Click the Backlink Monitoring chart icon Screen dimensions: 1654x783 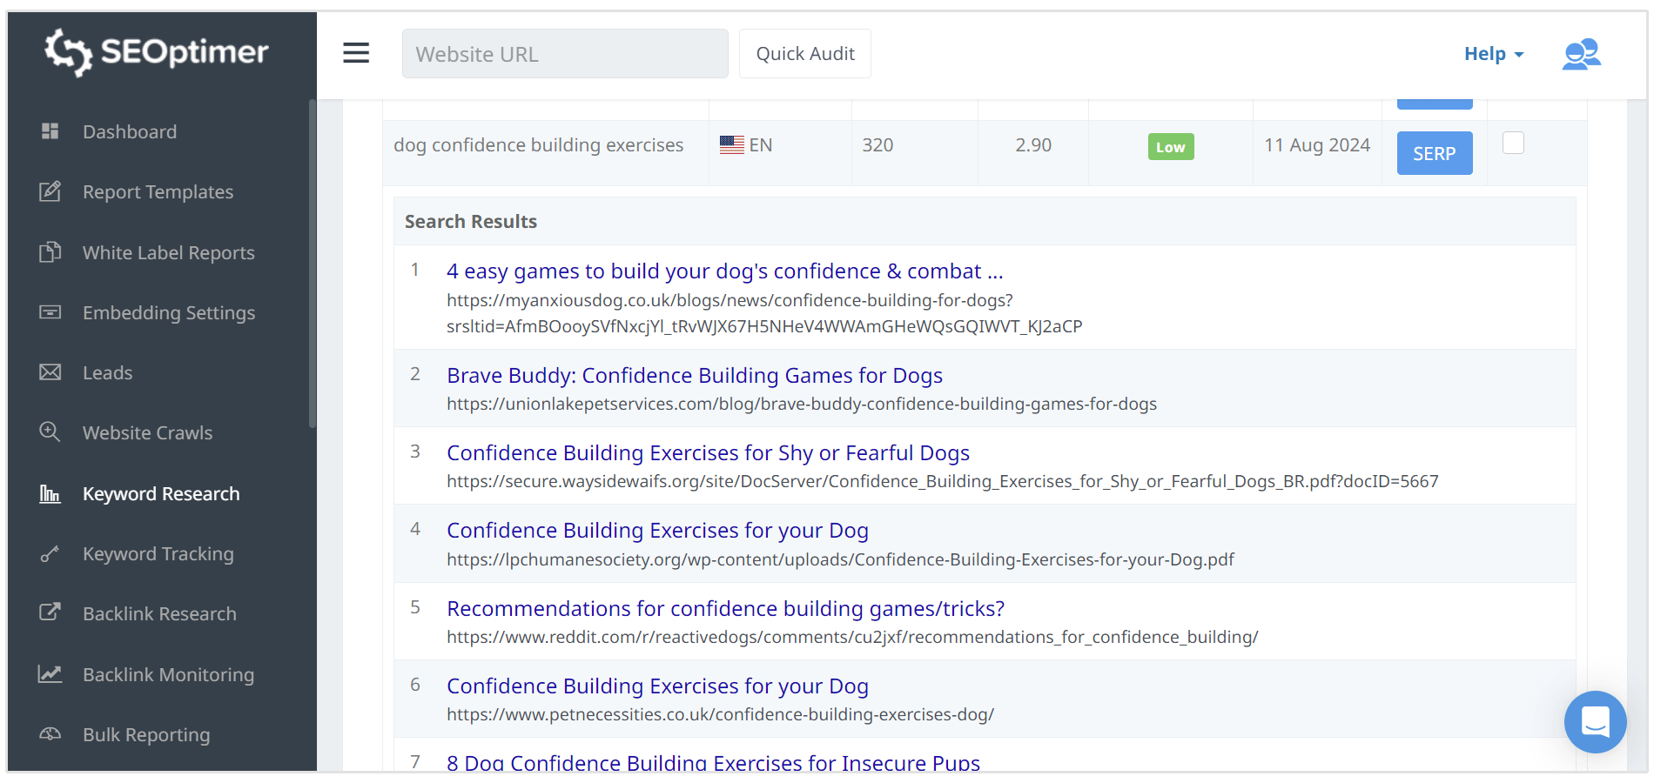tap(50, 674)
